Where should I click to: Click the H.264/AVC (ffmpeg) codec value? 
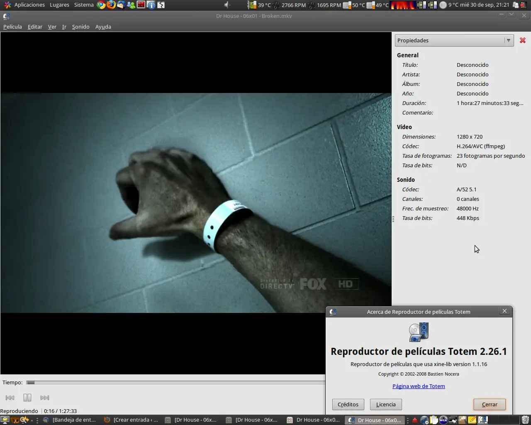pyautogui.click(x=481, y=146)
